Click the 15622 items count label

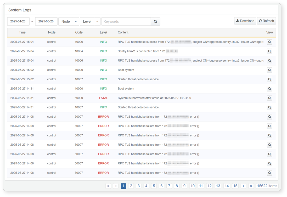tap(267, 186)
